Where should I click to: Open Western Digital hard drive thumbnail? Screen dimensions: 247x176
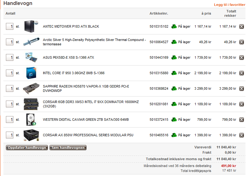31,120
